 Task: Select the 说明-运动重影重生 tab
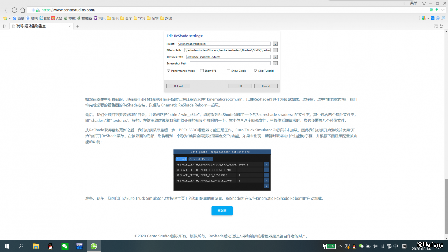(x=41, y=26)
